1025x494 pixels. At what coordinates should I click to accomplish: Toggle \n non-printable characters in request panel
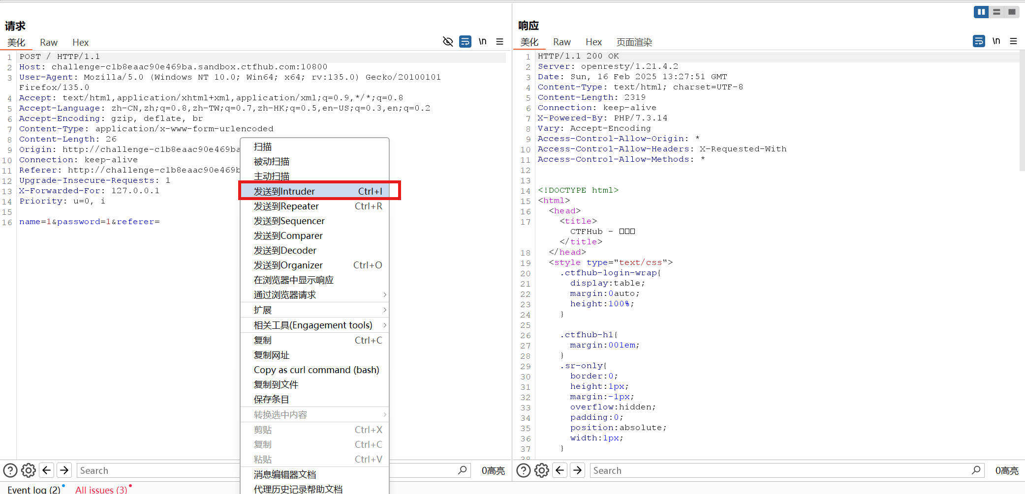click(x=483, y=42)
